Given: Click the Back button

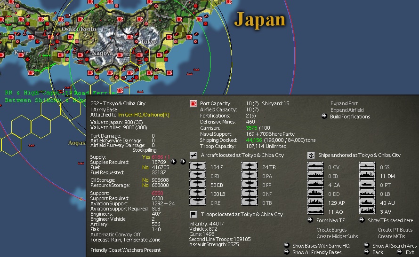Looking at the screenshot, I should click(x=378, y=252).
